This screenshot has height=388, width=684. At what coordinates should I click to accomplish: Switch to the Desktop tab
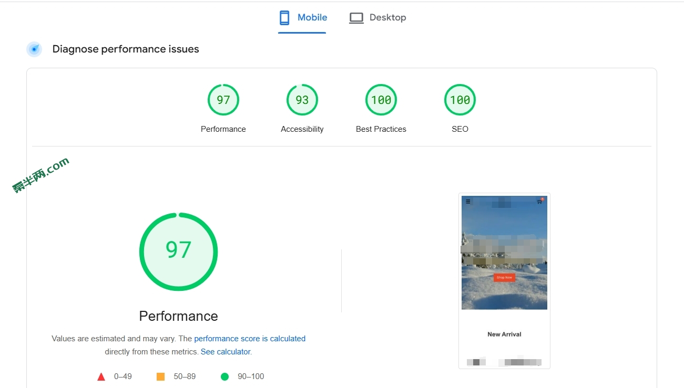coord(377,18)
